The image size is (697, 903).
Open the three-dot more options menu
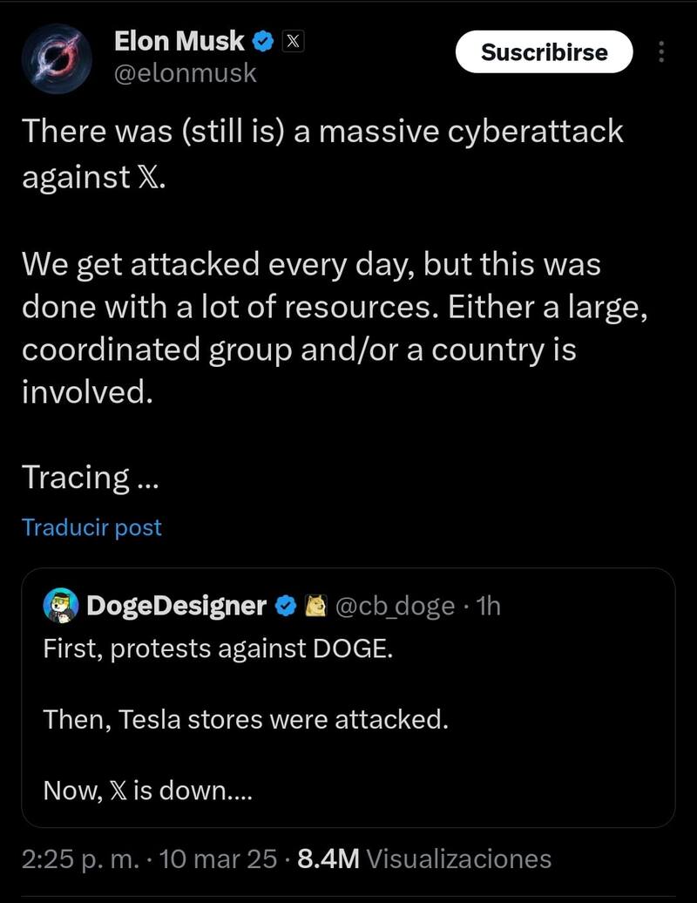pyautogui.click(x=660, y=53)
